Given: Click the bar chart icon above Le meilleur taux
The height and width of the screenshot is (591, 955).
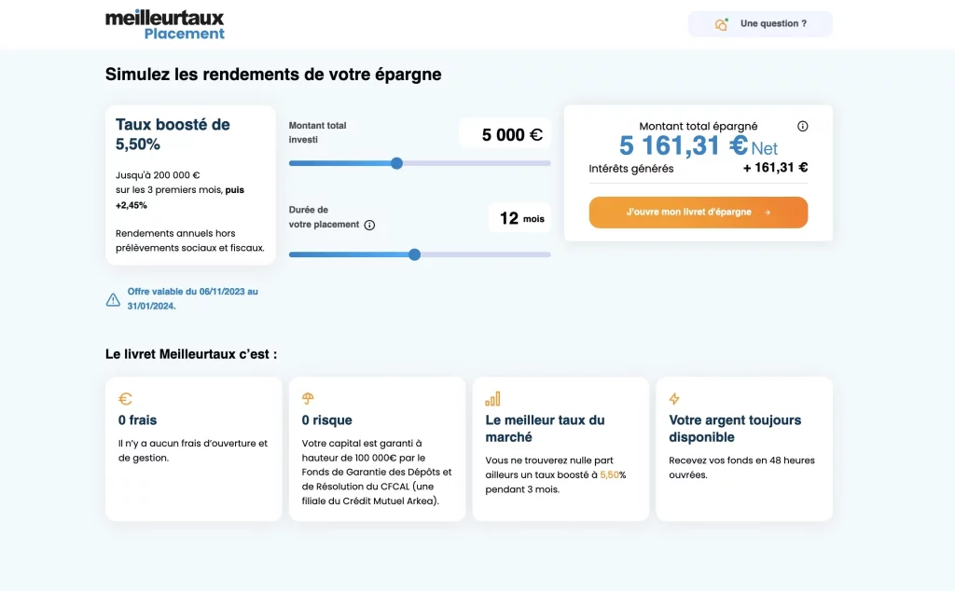Looking at the screenshot, I should coord(492,399).
